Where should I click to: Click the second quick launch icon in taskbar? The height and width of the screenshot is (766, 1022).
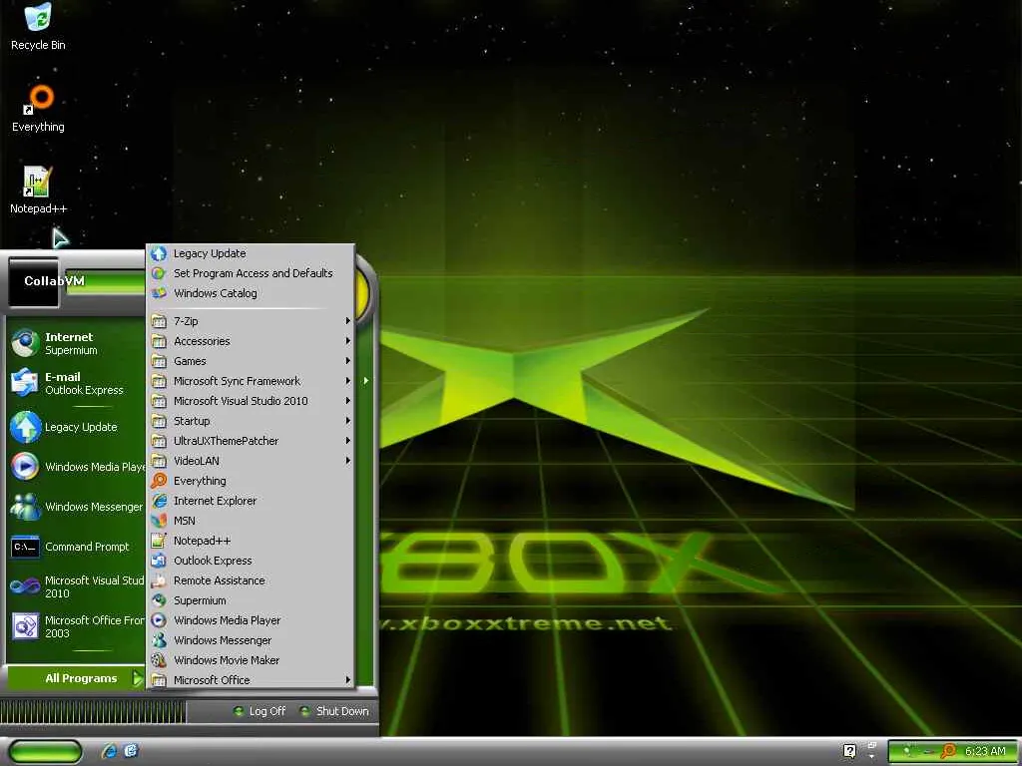(131, 751)
